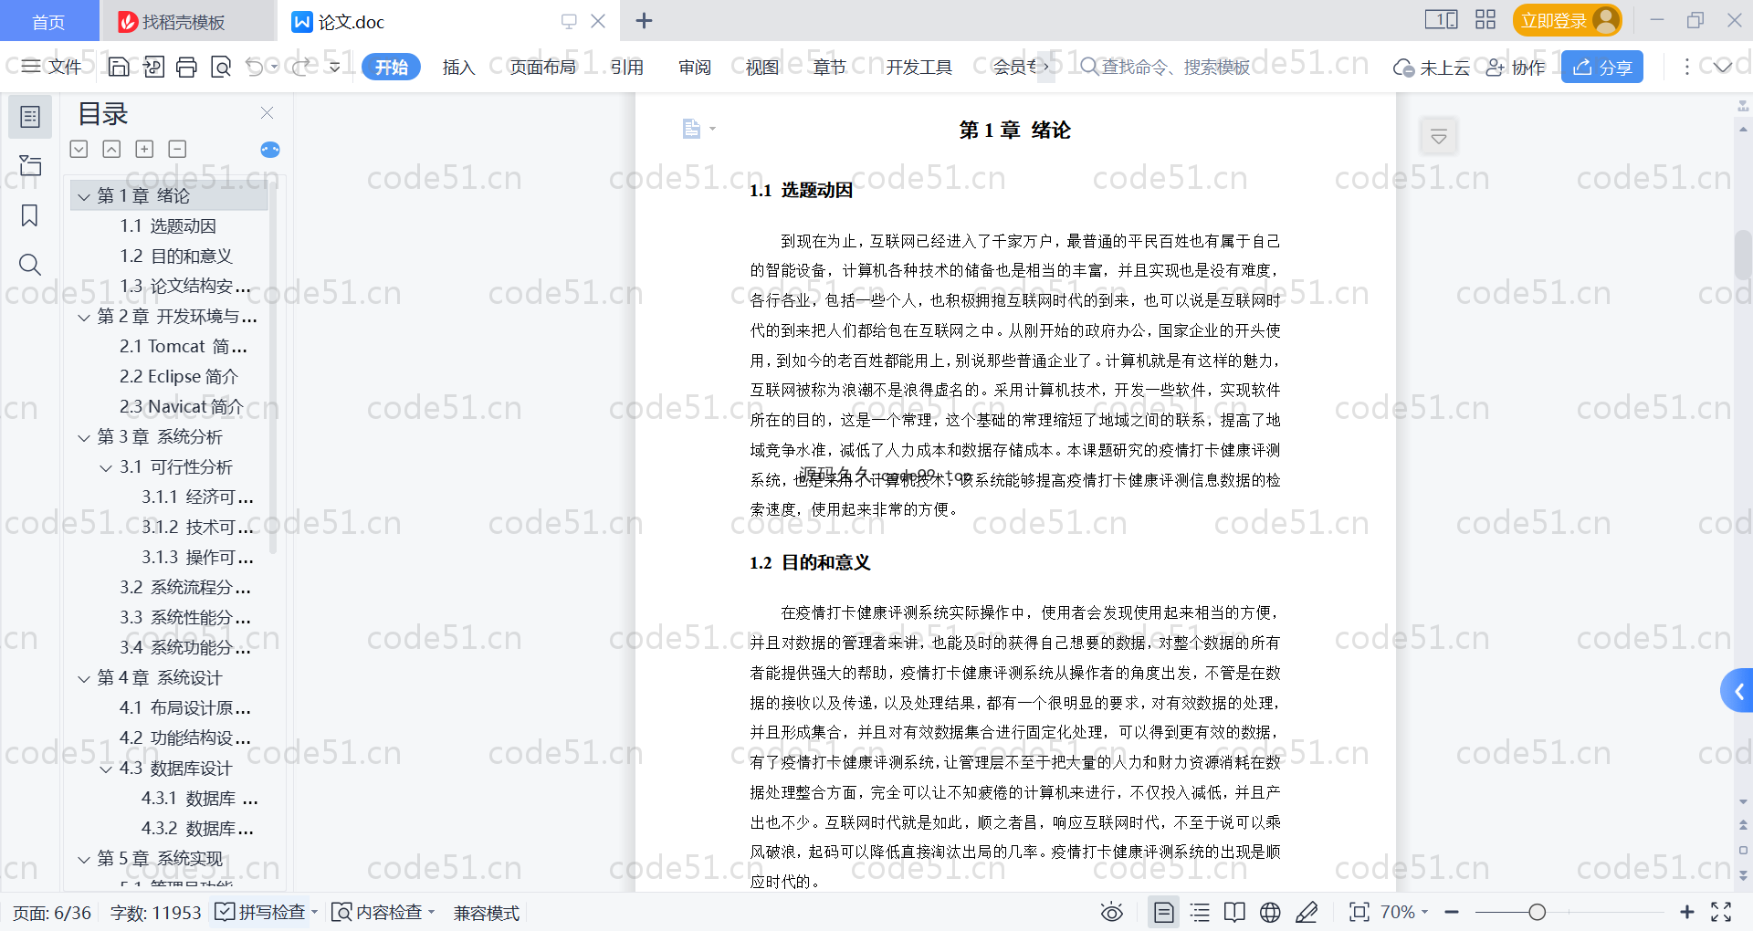Open the quick access toolbar dropdown
The image size is (1753, 931).
pos(334,67)
